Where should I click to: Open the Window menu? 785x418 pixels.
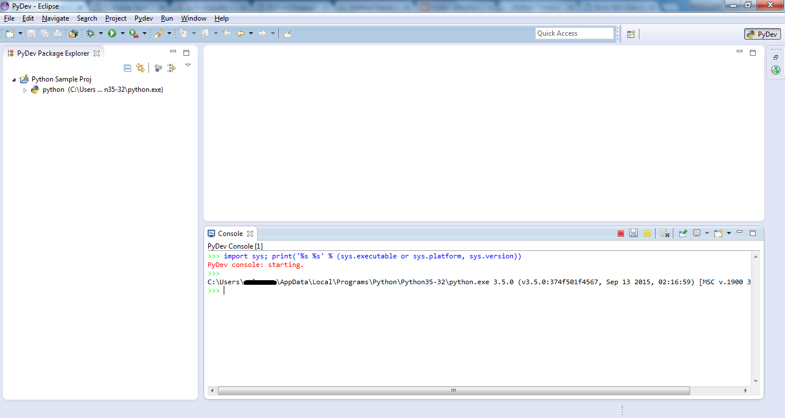[194, 18]
